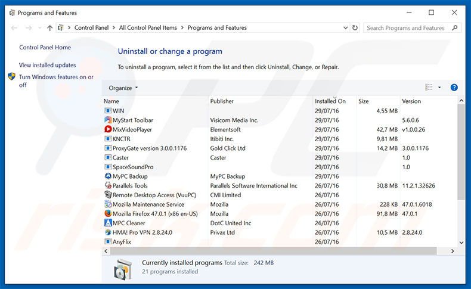Expand the chevron after All Control Panel Items
Image resolution: width=471 pixels, height=289 pixels.
coord(182,27)
